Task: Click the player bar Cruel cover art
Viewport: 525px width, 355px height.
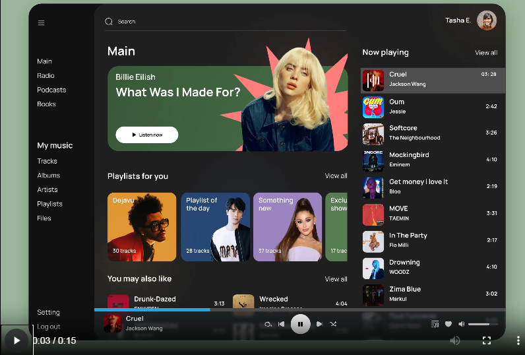Action: (113, 323)
